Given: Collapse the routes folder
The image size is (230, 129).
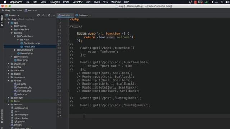Looking at the screenshot, I should tap(8, 81).
